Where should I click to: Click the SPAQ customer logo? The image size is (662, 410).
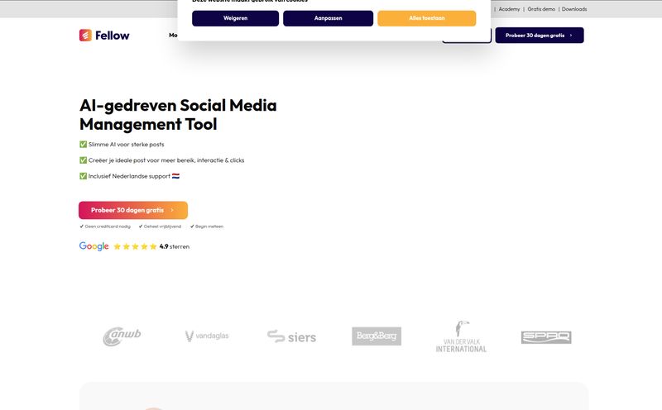546,337
